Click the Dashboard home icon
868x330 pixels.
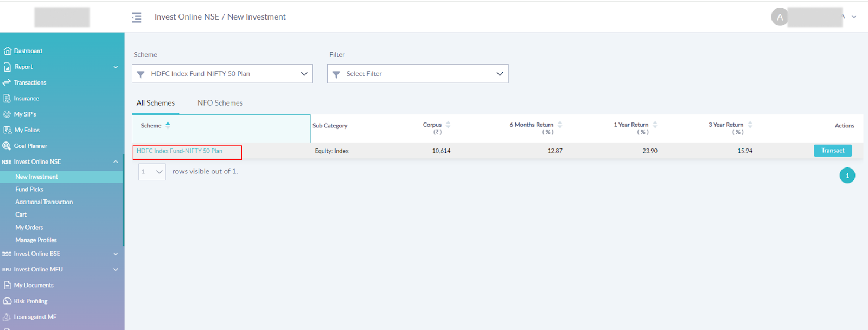(7, 51)
